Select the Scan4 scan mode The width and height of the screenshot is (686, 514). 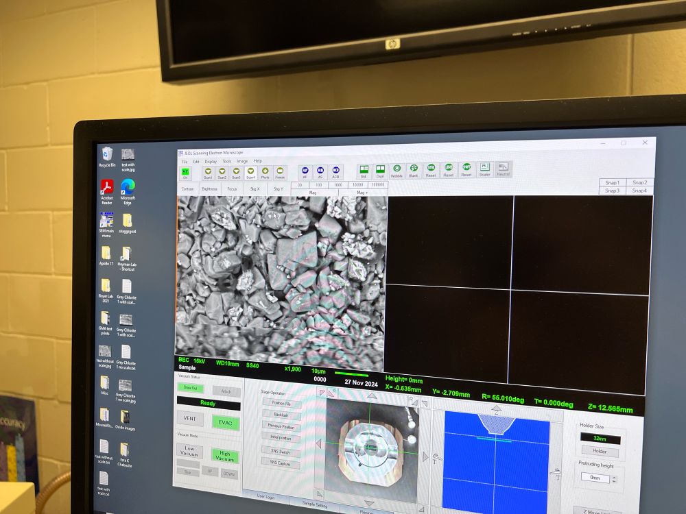[x=250, y=173]
